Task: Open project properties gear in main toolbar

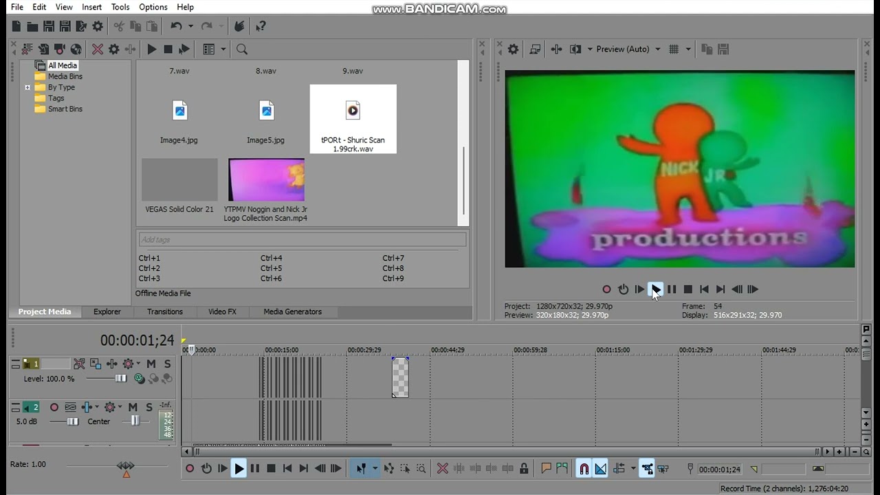Action: click(98, 26)
